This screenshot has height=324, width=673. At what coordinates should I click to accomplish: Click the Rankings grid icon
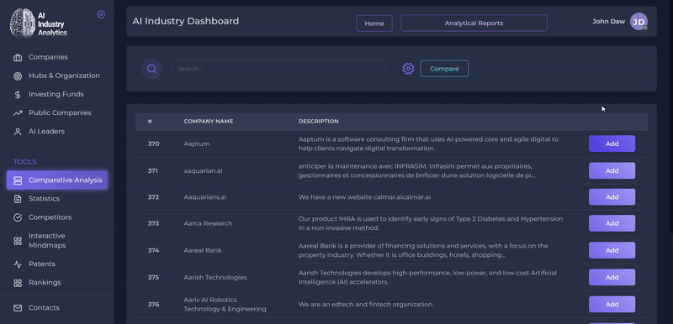click(x=18, y=283)
